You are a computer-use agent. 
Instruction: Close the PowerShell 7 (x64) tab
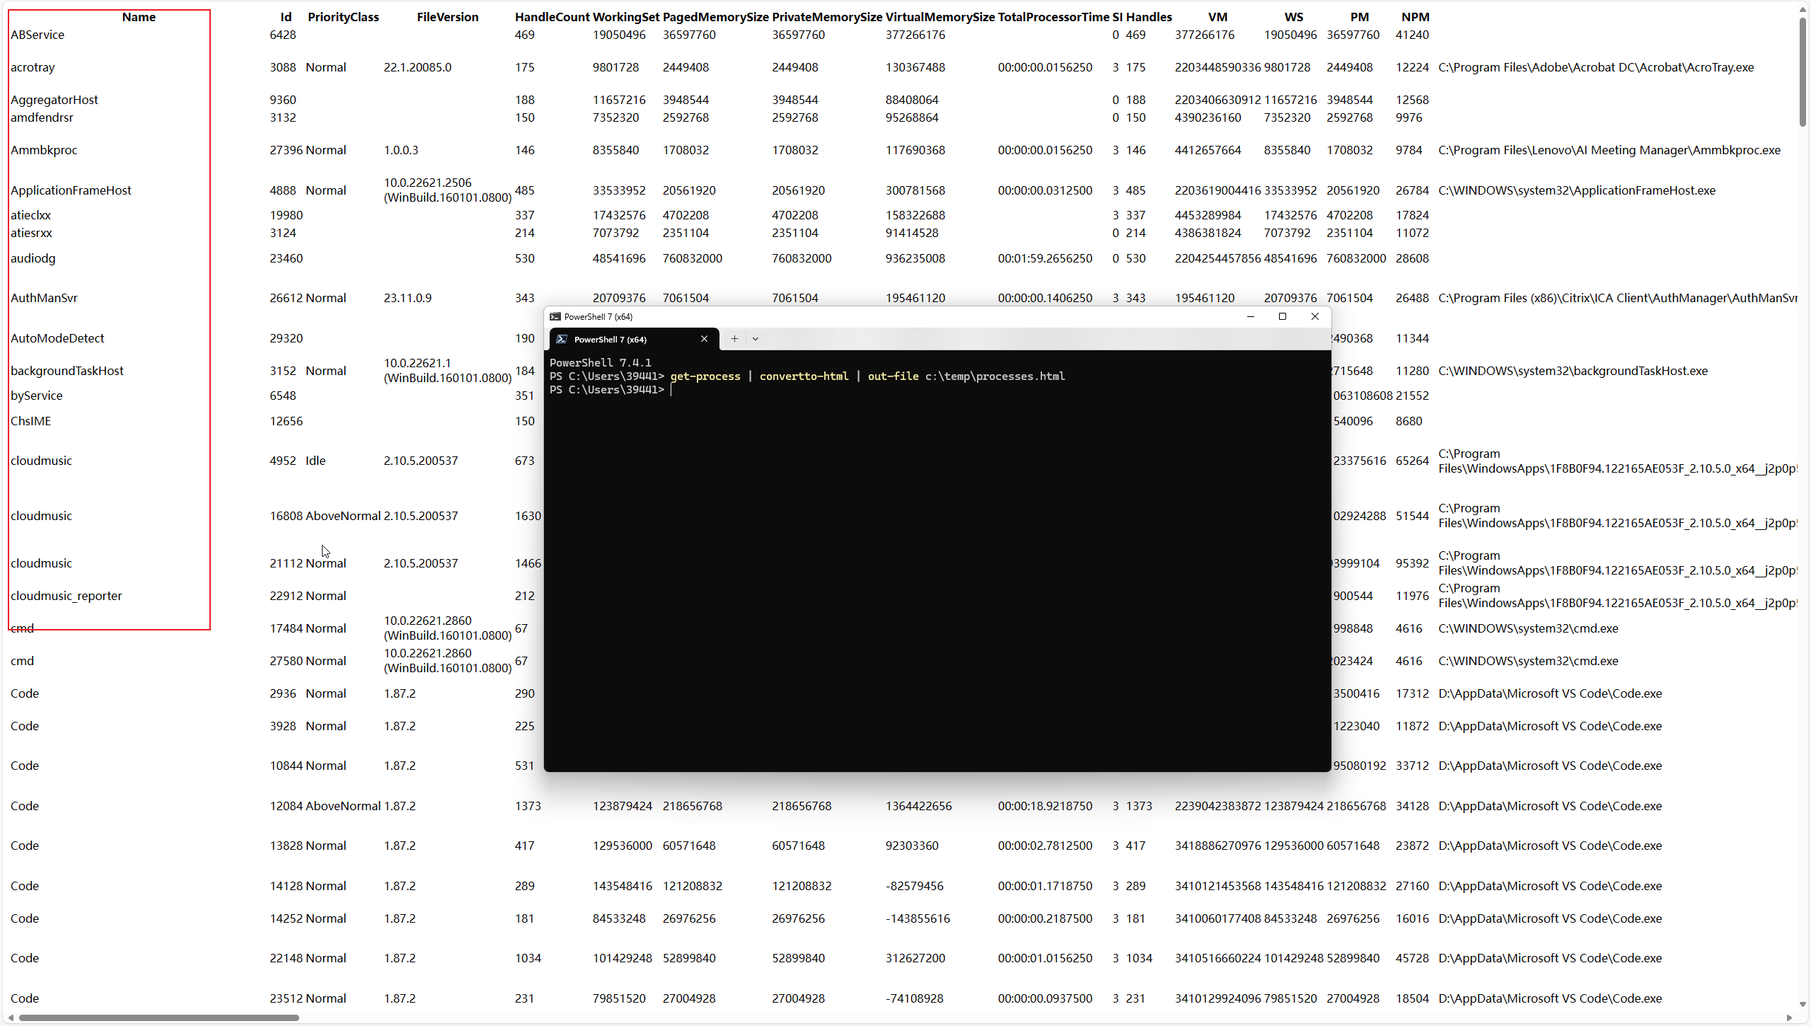pyautogui.click(x=704, y=339)
